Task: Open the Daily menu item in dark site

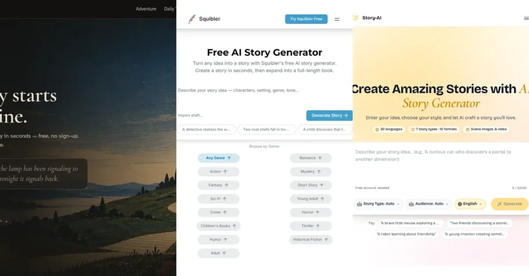Action: tap(169, 9)
